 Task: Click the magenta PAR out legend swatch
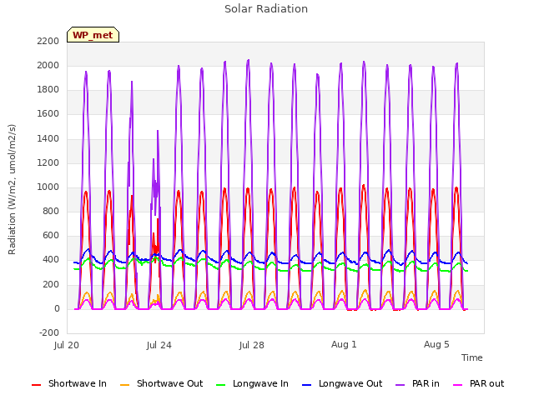[x=458, y=385]
